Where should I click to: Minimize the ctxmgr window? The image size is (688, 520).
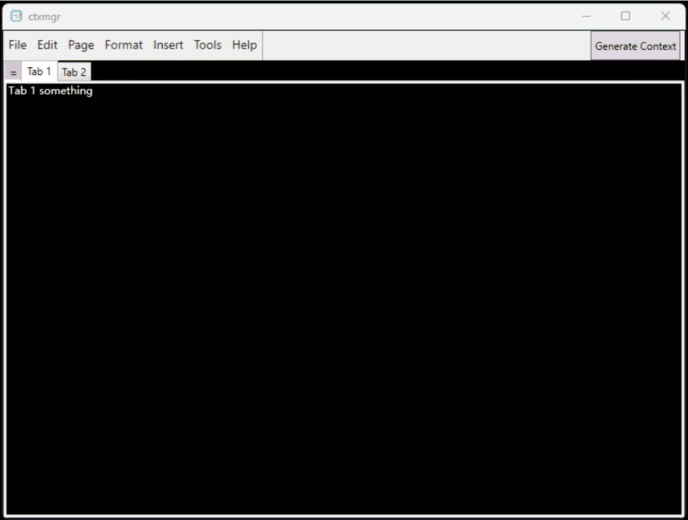[x=586, y=16]
